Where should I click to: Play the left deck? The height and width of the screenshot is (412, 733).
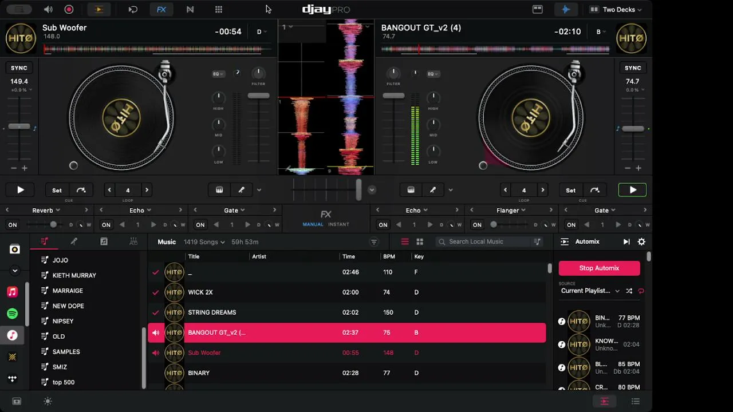pyautogui.click(x=20, y=190)
